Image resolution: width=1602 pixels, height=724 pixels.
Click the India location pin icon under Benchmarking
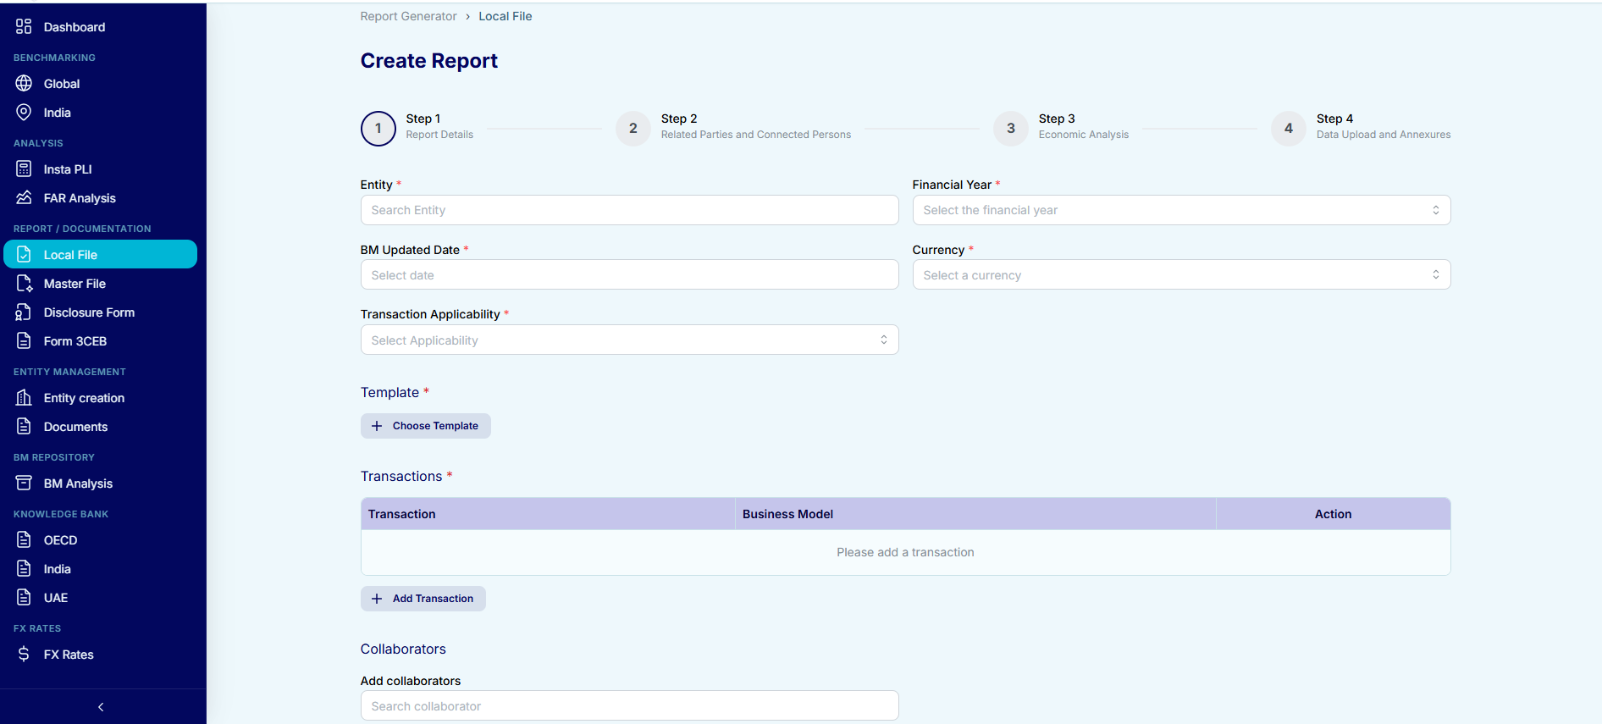(24, 112)
